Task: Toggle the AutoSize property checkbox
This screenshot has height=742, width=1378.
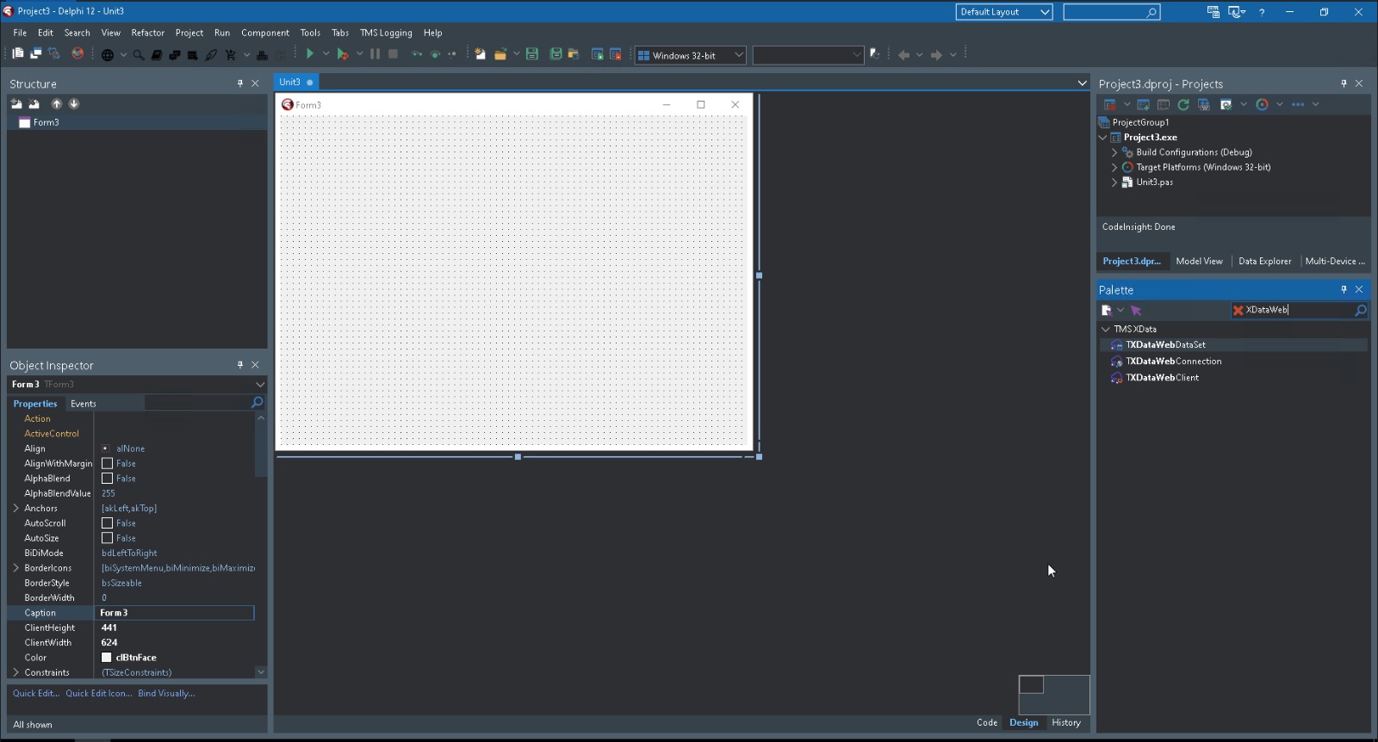Action: click(x=108, y=538)
